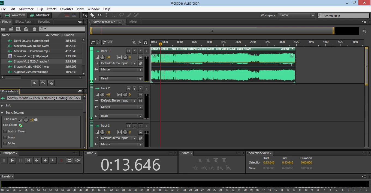Arm Track 2 for record
The width and height of the screenshot is (371, 193).
(140, 88)
